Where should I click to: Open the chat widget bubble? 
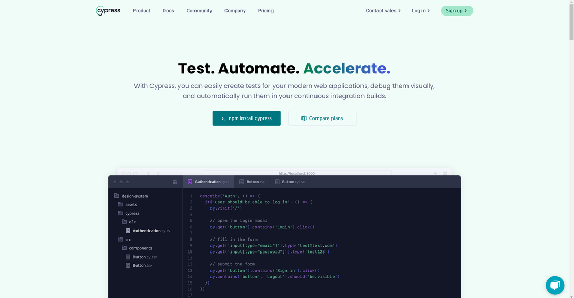554,285
